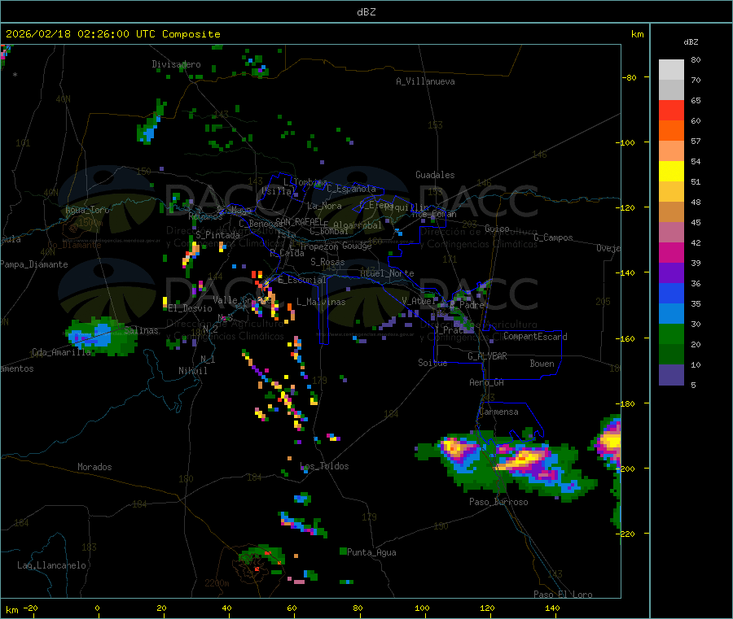Click the 'Aero_GA' airport label
This screenshot has width=733, height=619.
point(487,382)
